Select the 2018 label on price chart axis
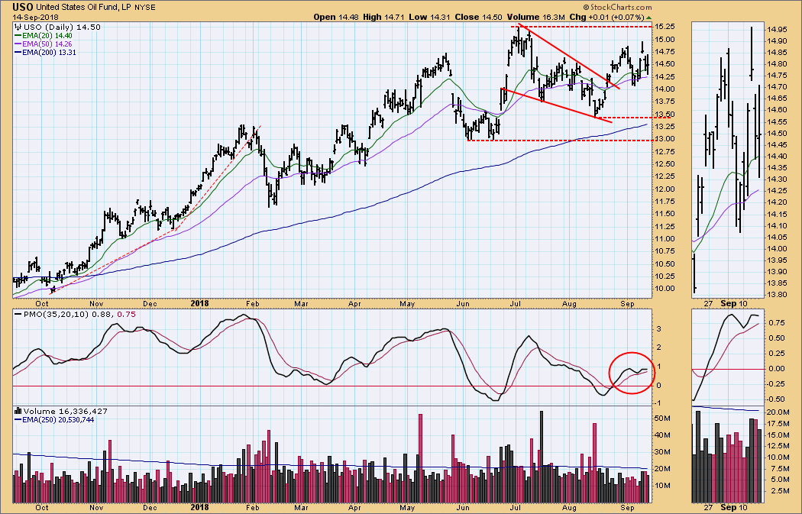Screen dimensions: 802x514 click(199, 300)
